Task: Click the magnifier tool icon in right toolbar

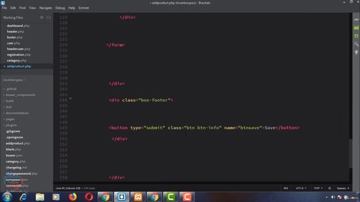Action: (x=356, y=44)
